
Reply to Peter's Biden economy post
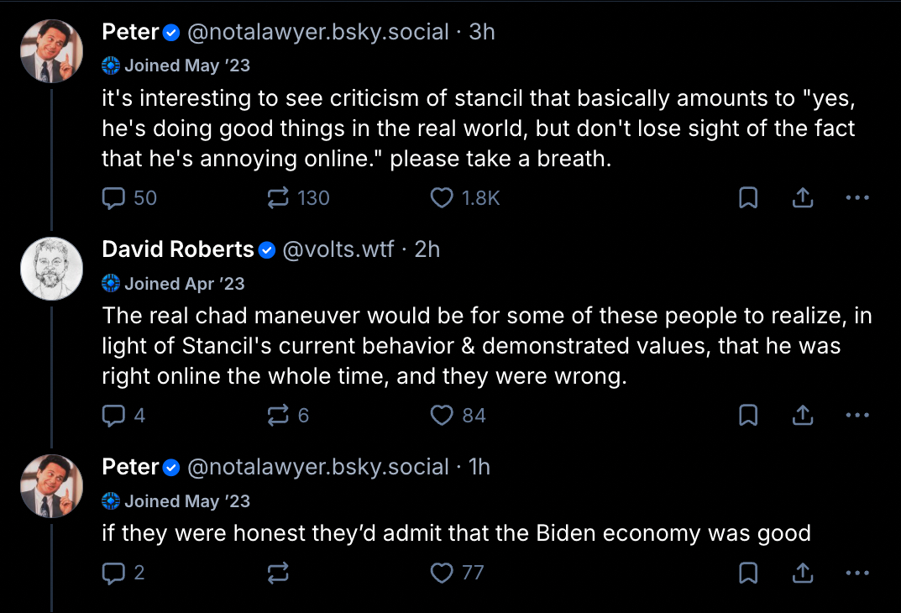[x=113, y=573]
